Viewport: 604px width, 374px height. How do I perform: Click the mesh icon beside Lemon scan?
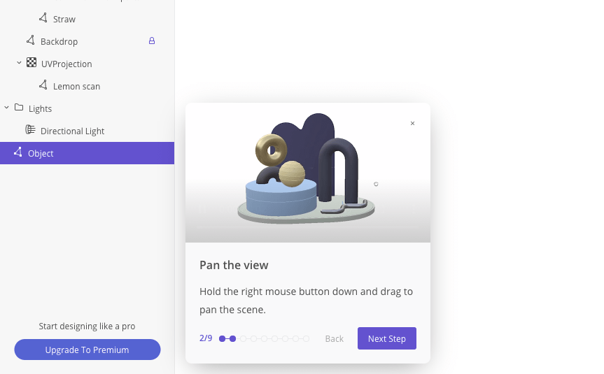(x=43, y=85)
